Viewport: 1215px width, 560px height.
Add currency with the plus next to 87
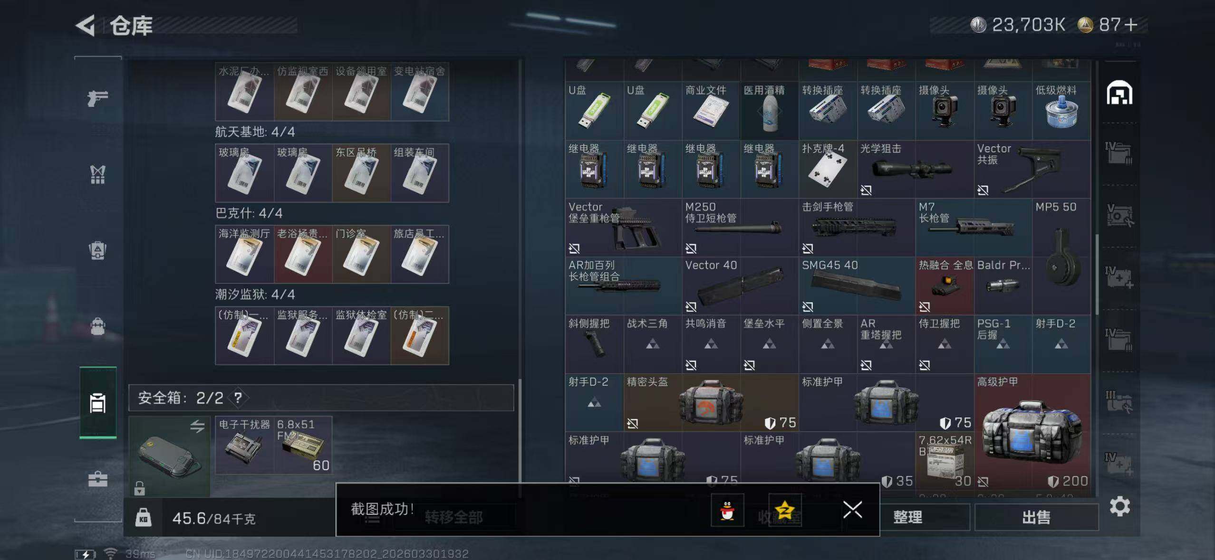(x=1132, y=25)
